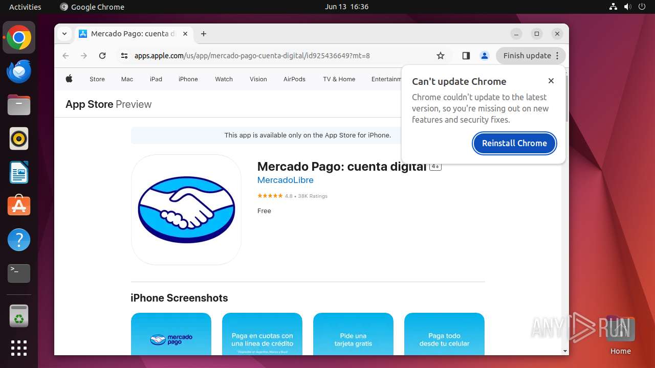Open the Paga todo desde tu celular screenshot

tap(444, 334)
